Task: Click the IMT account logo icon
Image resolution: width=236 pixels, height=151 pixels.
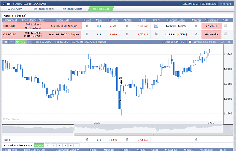Action: coord(5,4)
